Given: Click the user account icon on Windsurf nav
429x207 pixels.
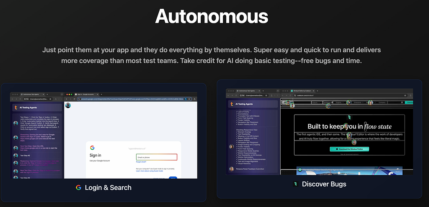Looking at the screenshot, I should 402,102.
